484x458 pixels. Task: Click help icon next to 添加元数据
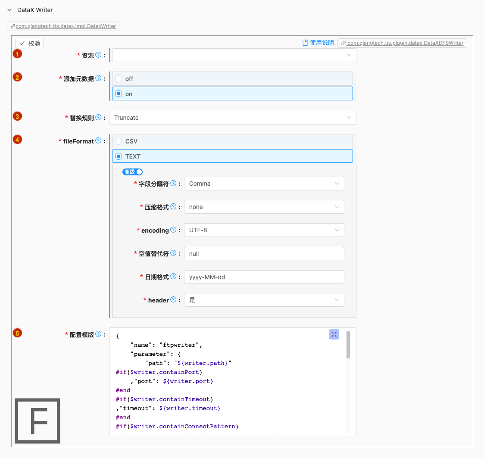click(98, 78)
